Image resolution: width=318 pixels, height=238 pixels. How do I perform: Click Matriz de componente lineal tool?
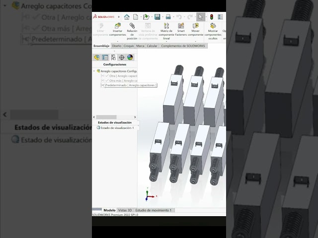tap(166, 31)
